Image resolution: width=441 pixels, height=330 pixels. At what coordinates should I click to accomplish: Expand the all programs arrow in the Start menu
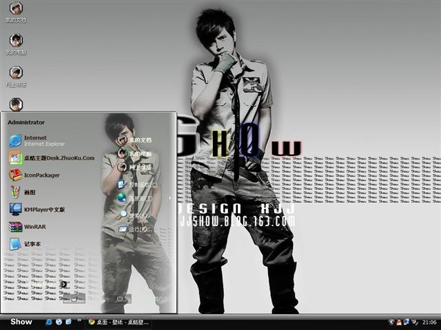(x=63, y=283)
